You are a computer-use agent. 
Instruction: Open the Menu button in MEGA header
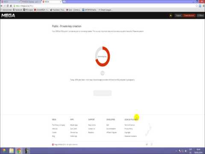click(x=200, y=15)
